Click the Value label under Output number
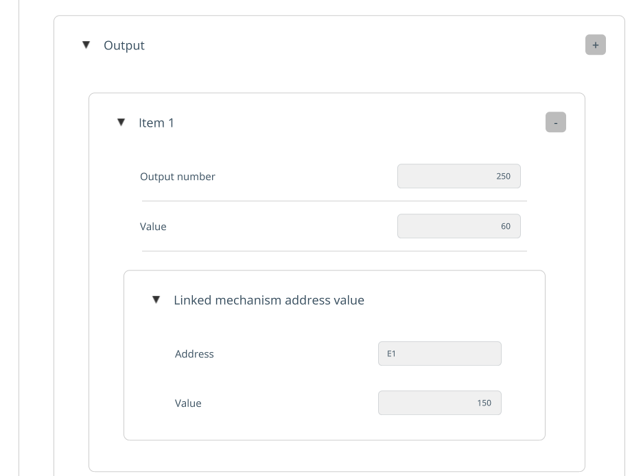Image resolution: width=643 pixels, height=476 pixels. pos(153,227)
